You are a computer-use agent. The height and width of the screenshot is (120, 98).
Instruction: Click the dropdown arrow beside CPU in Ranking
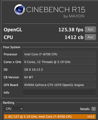(x=21, y=109)
